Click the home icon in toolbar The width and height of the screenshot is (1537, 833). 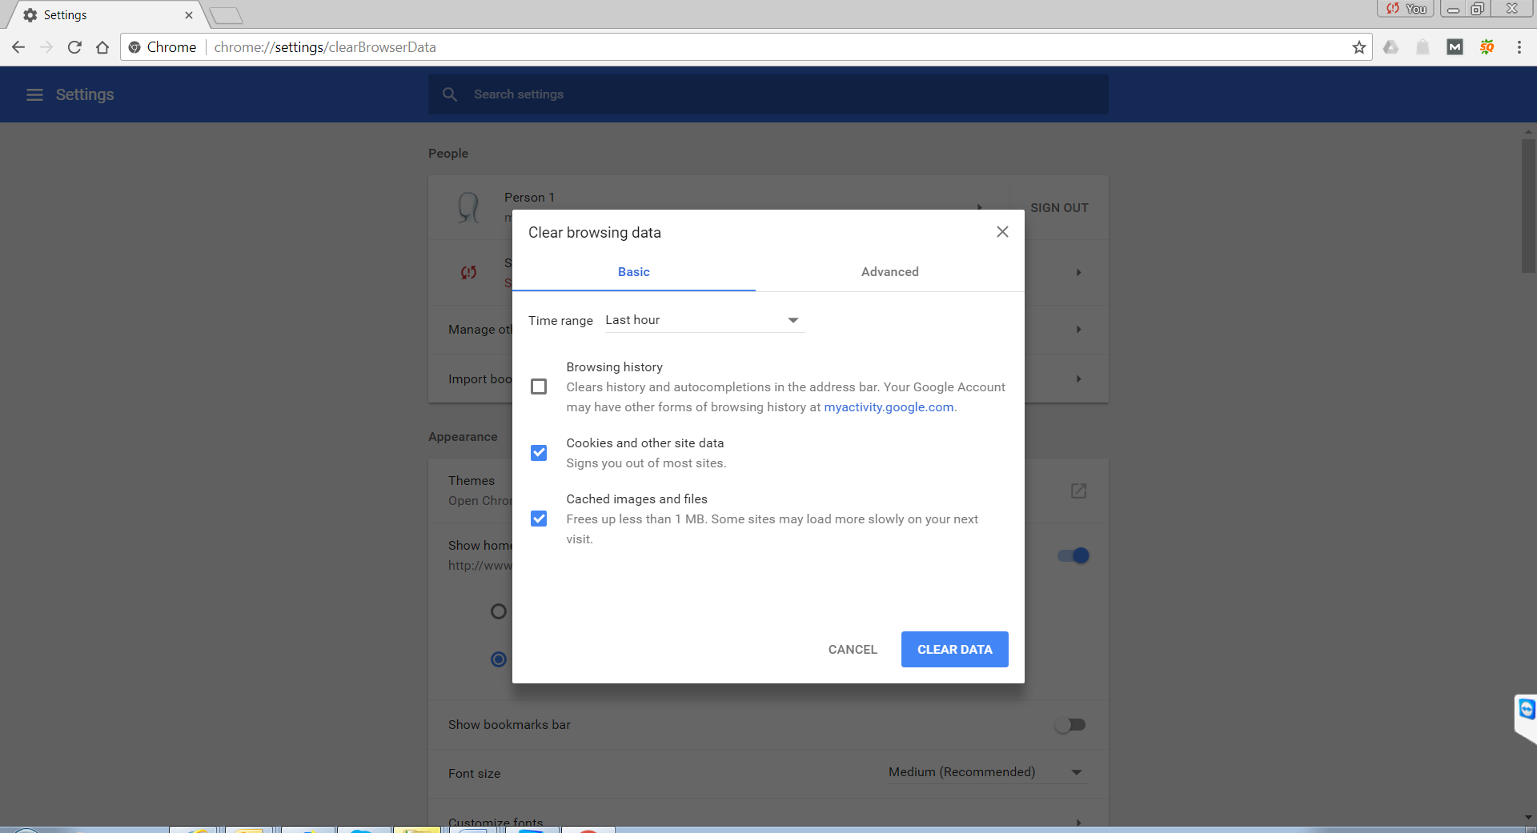(102, 47)
